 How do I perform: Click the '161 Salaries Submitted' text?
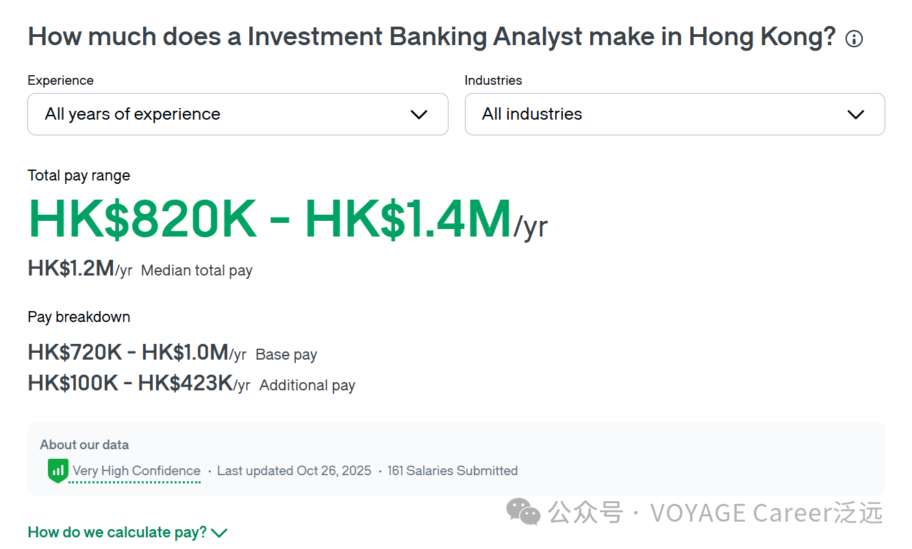click(452, 471)
